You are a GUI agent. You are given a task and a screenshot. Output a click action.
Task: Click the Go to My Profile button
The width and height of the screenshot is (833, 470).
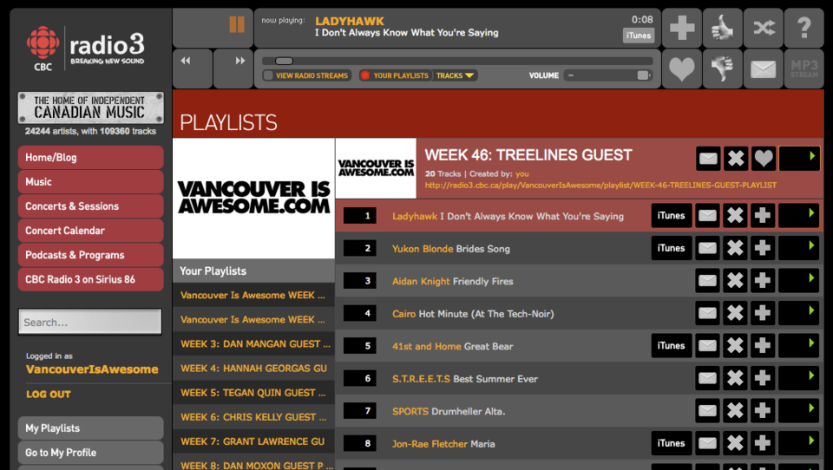click(x=91, y=453)
